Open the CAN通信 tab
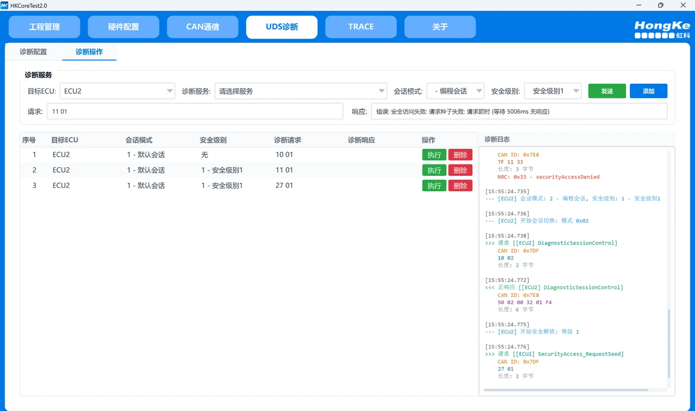This screenshot has width=695, height=411. (203, 27)
